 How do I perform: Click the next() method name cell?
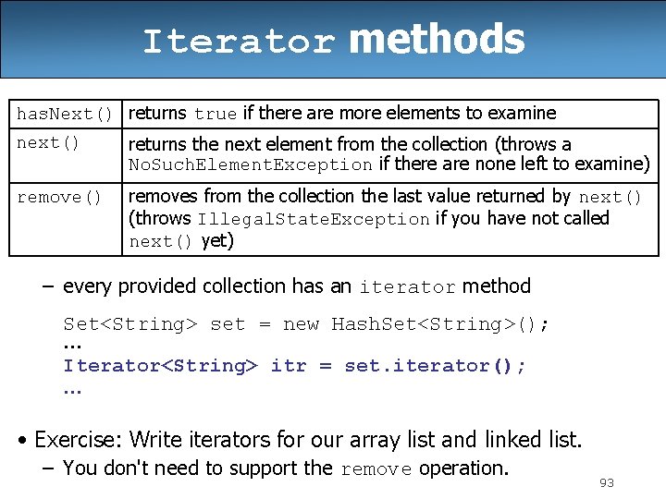(x=49, y=143)
